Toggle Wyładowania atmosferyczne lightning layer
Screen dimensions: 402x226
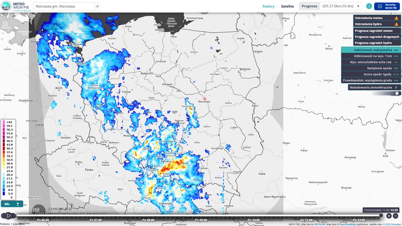point(374,87)
